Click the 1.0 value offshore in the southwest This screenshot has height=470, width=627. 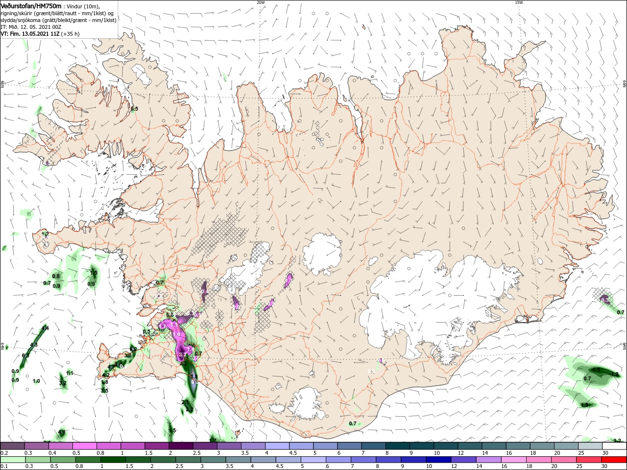36,381
